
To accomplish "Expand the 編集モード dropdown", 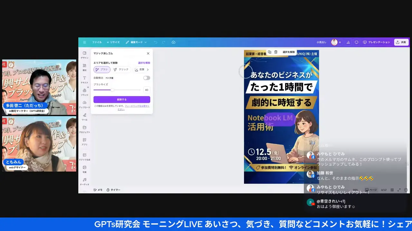I will (x=136, y=42).
